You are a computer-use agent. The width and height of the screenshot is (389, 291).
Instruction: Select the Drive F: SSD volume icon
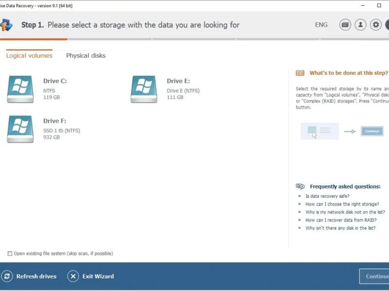pos(20,129)
